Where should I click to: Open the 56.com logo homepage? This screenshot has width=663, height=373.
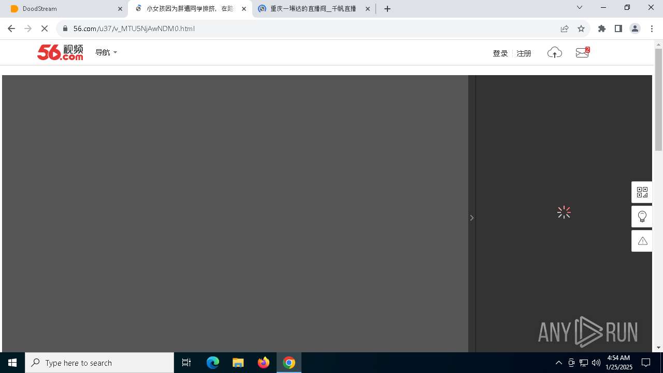point(60,52)
